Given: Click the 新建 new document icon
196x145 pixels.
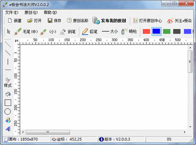Looking at the screenshot, I should point(10,21).
